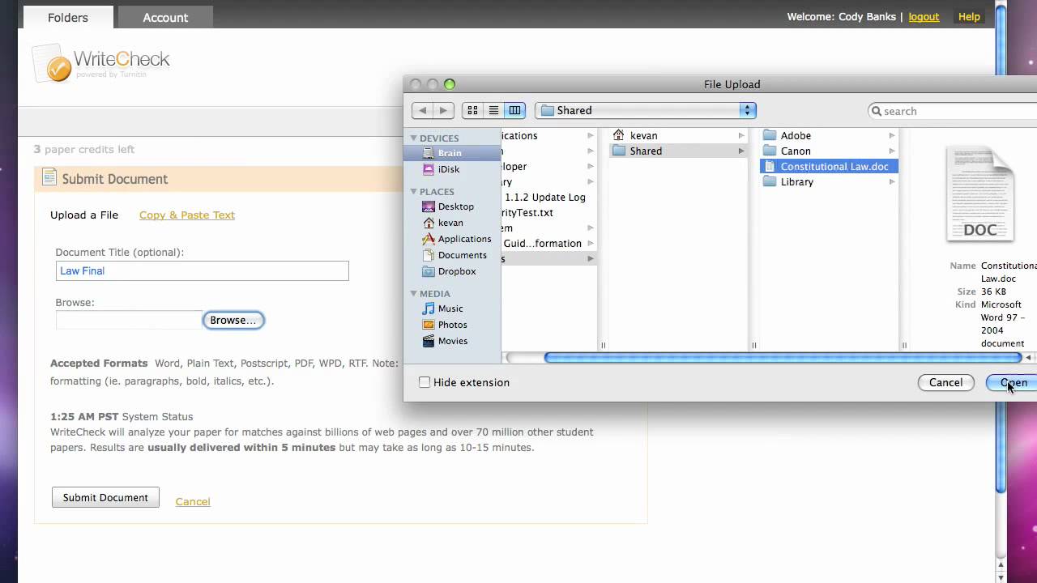The width and height of the screenshot is (1037, 583).
Task: Collapse the PLACES sidebar section
Action: point(413,192)
